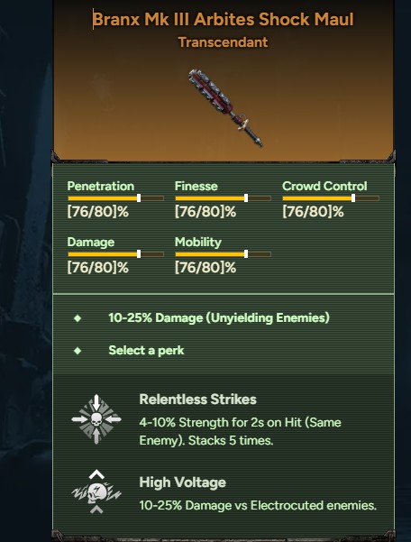Click the Relentless Strikes blessing icon
This screenshot has width=411, height=542.
(x=96, y=419)
